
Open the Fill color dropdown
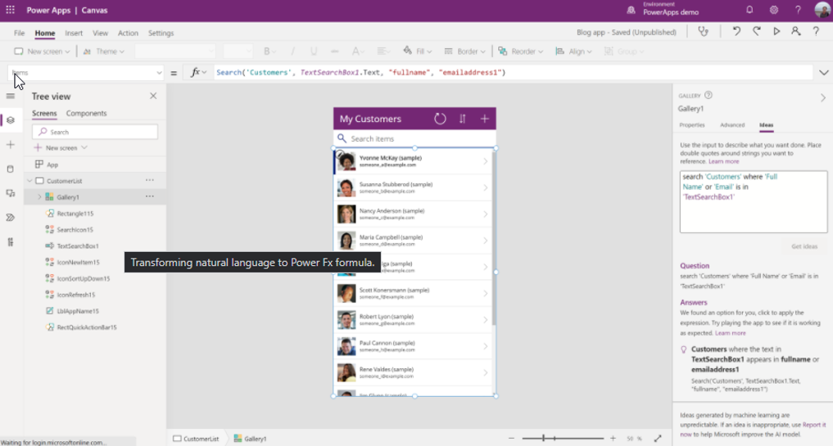click(x=418, y=52)
